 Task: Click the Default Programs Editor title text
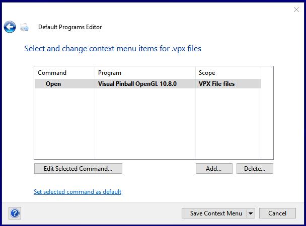pos(70,27)
